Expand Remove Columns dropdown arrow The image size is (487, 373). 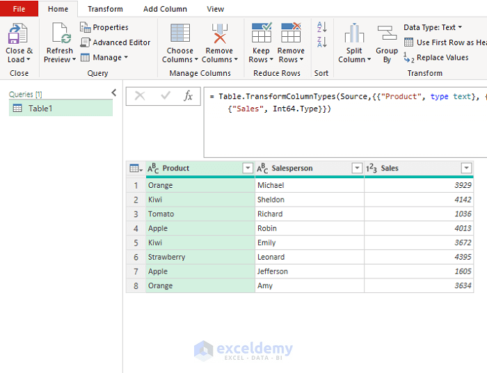(x=236, y=59)
